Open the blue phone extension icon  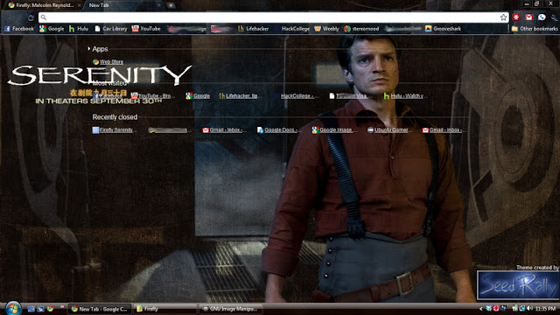tap(542, 17)
